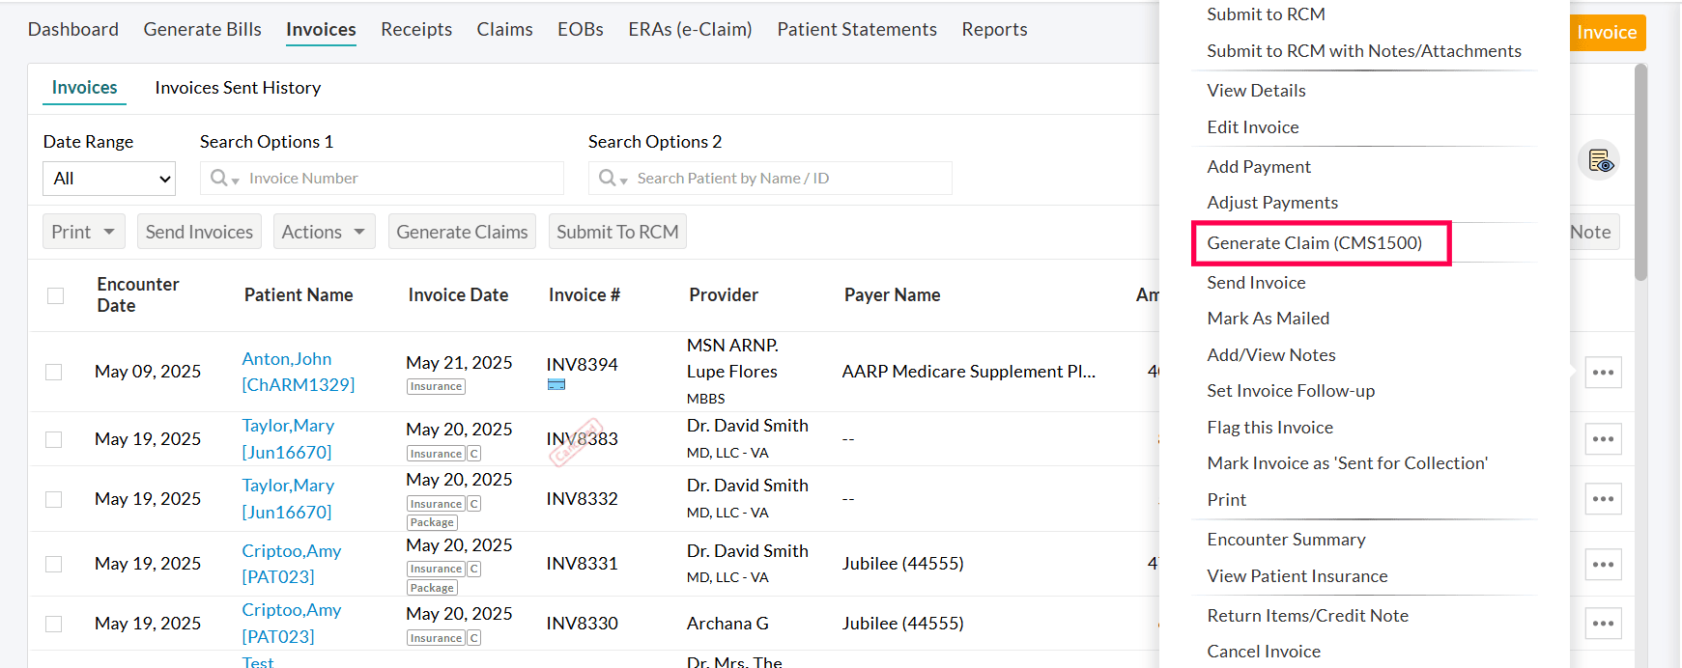Switch to Invoices Sent History sub-tab

[x=238, y=88]
